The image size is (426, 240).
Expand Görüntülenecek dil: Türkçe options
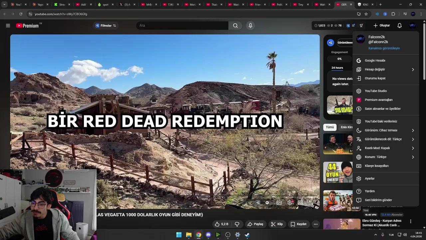(x=385, y=139)
